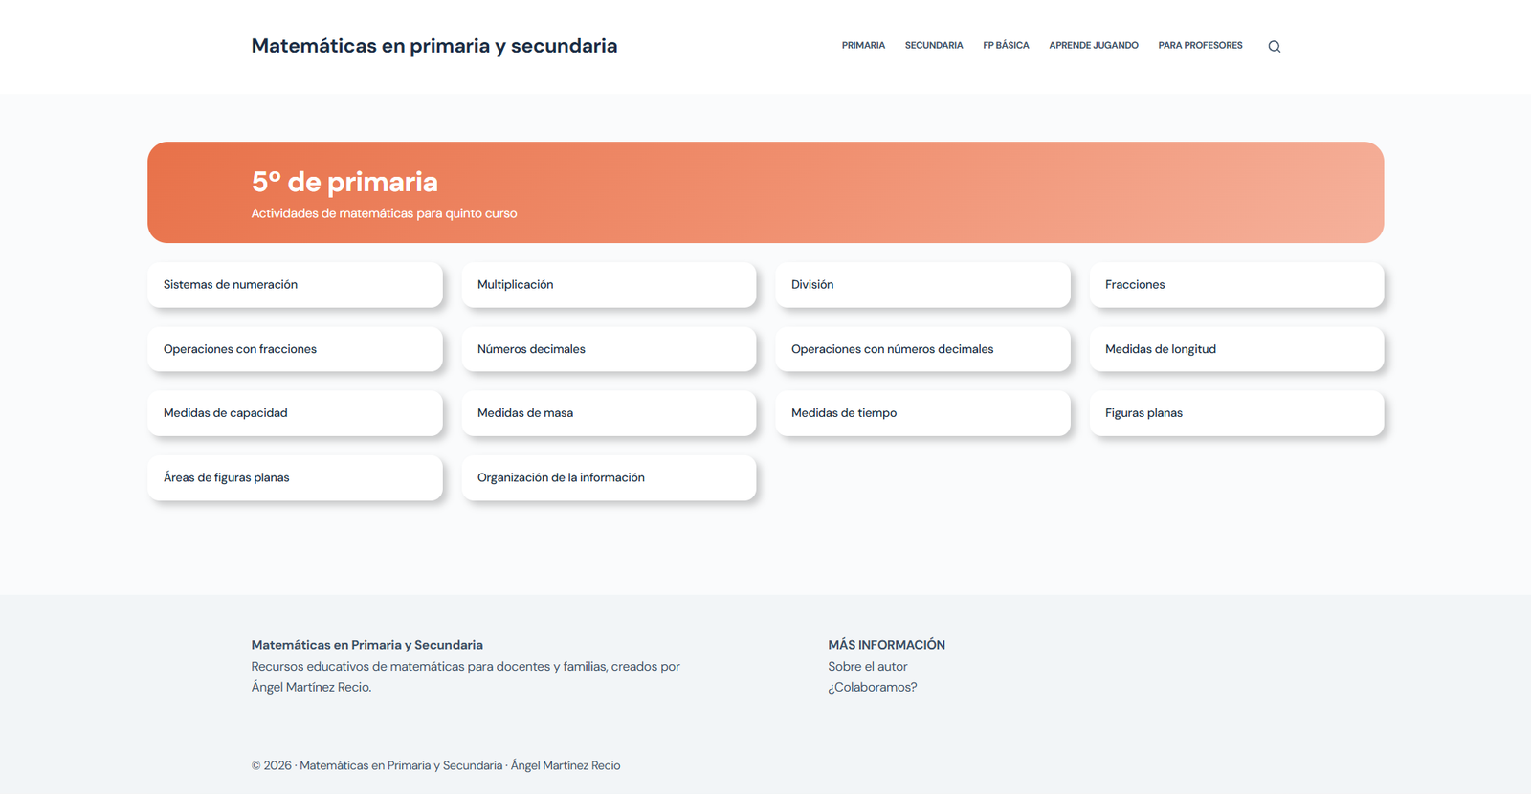Viewport: 1531px width, 794px height.
Task: Open Áreas de figuras planas
Action: click(295, 477)
